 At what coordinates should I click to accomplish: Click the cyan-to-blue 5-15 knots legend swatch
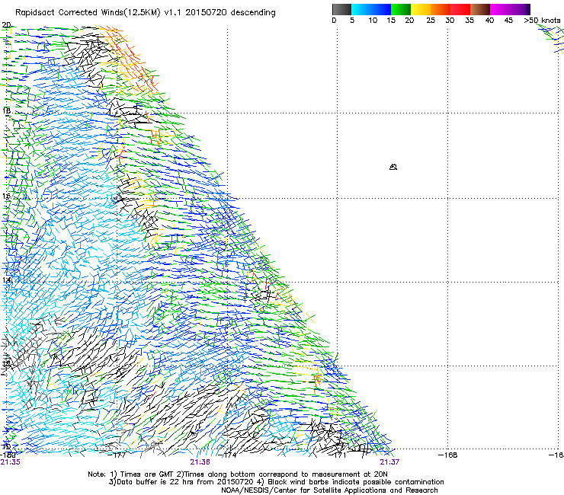coord(371,9)
